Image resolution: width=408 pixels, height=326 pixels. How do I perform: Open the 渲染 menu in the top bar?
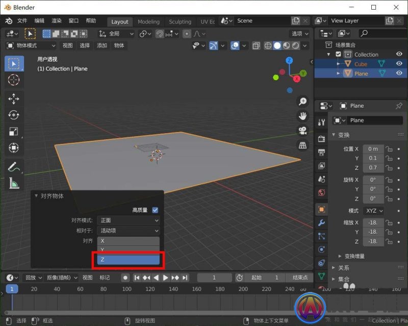tap(56, 21)
